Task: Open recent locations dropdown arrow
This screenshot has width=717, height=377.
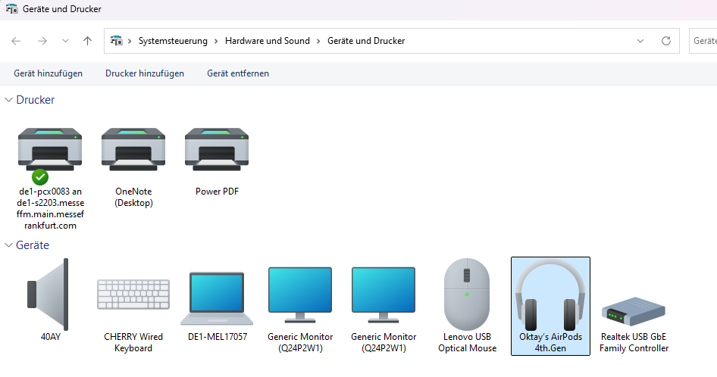Action: (x=65, y=41)
